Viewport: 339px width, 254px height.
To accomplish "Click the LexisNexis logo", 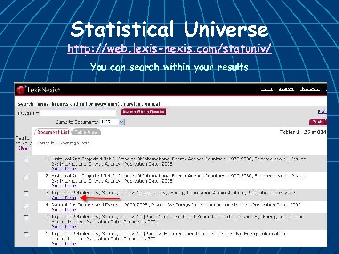I will (38, 90).
